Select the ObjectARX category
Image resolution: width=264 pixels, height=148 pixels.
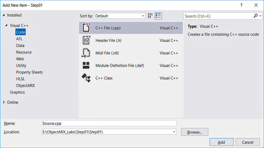tap(25, 85)
